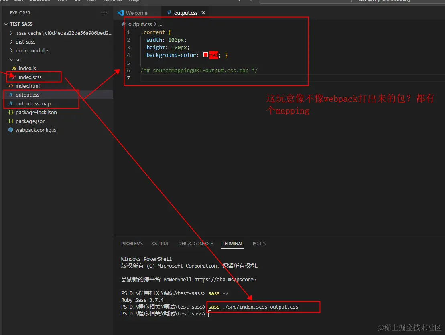Viewport: 445px width, 335px height.
Task: Switch to the PROBLEMS panel tab
Action: [x=132, y=244]
